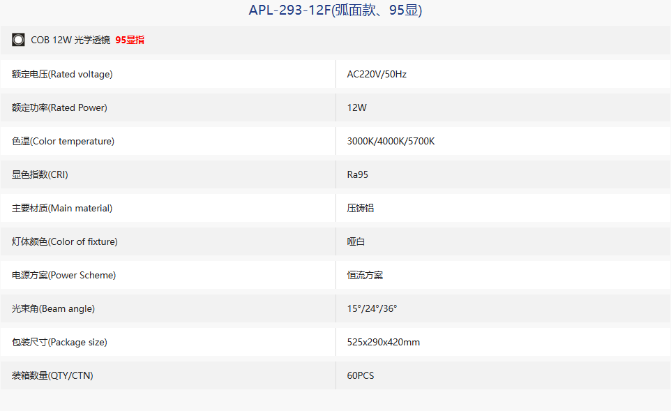Select the "显色指数(CRI)" label
This screenshot has width=671, height=411.
[x=40, y=174]
